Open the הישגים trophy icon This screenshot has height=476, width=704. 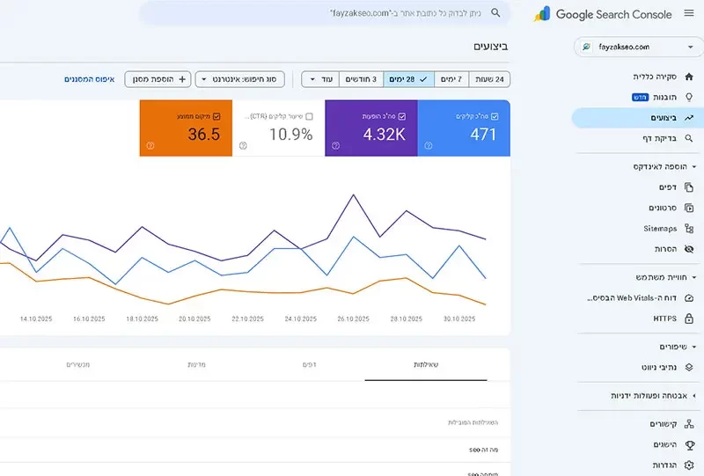pyautogui.click(x=688, y=445)
